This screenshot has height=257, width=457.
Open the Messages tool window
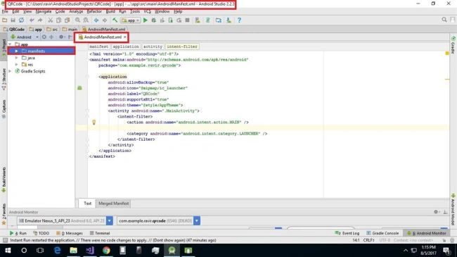(x=70, y=233)
